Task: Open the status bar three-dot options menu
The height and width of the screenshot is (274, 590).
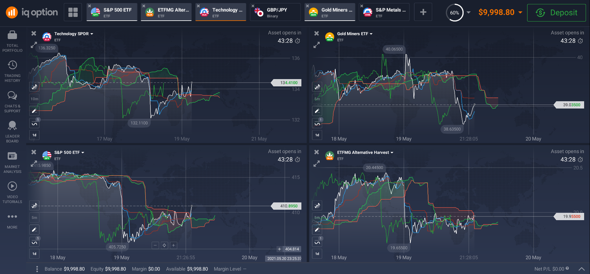Action: click(x=37, y=269)
